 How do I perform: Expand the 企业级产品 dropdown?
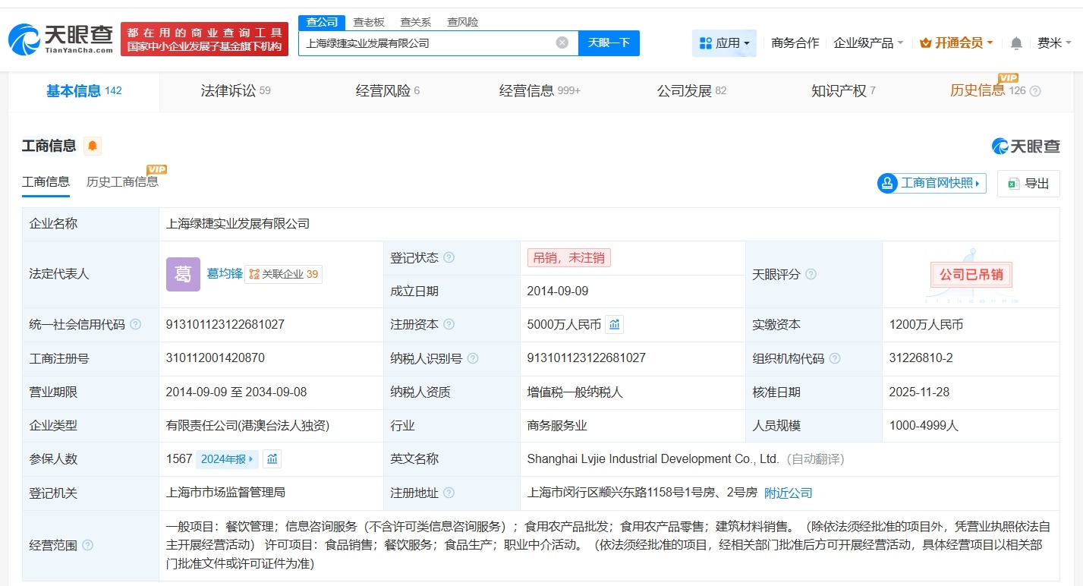[x=868, y=43]
